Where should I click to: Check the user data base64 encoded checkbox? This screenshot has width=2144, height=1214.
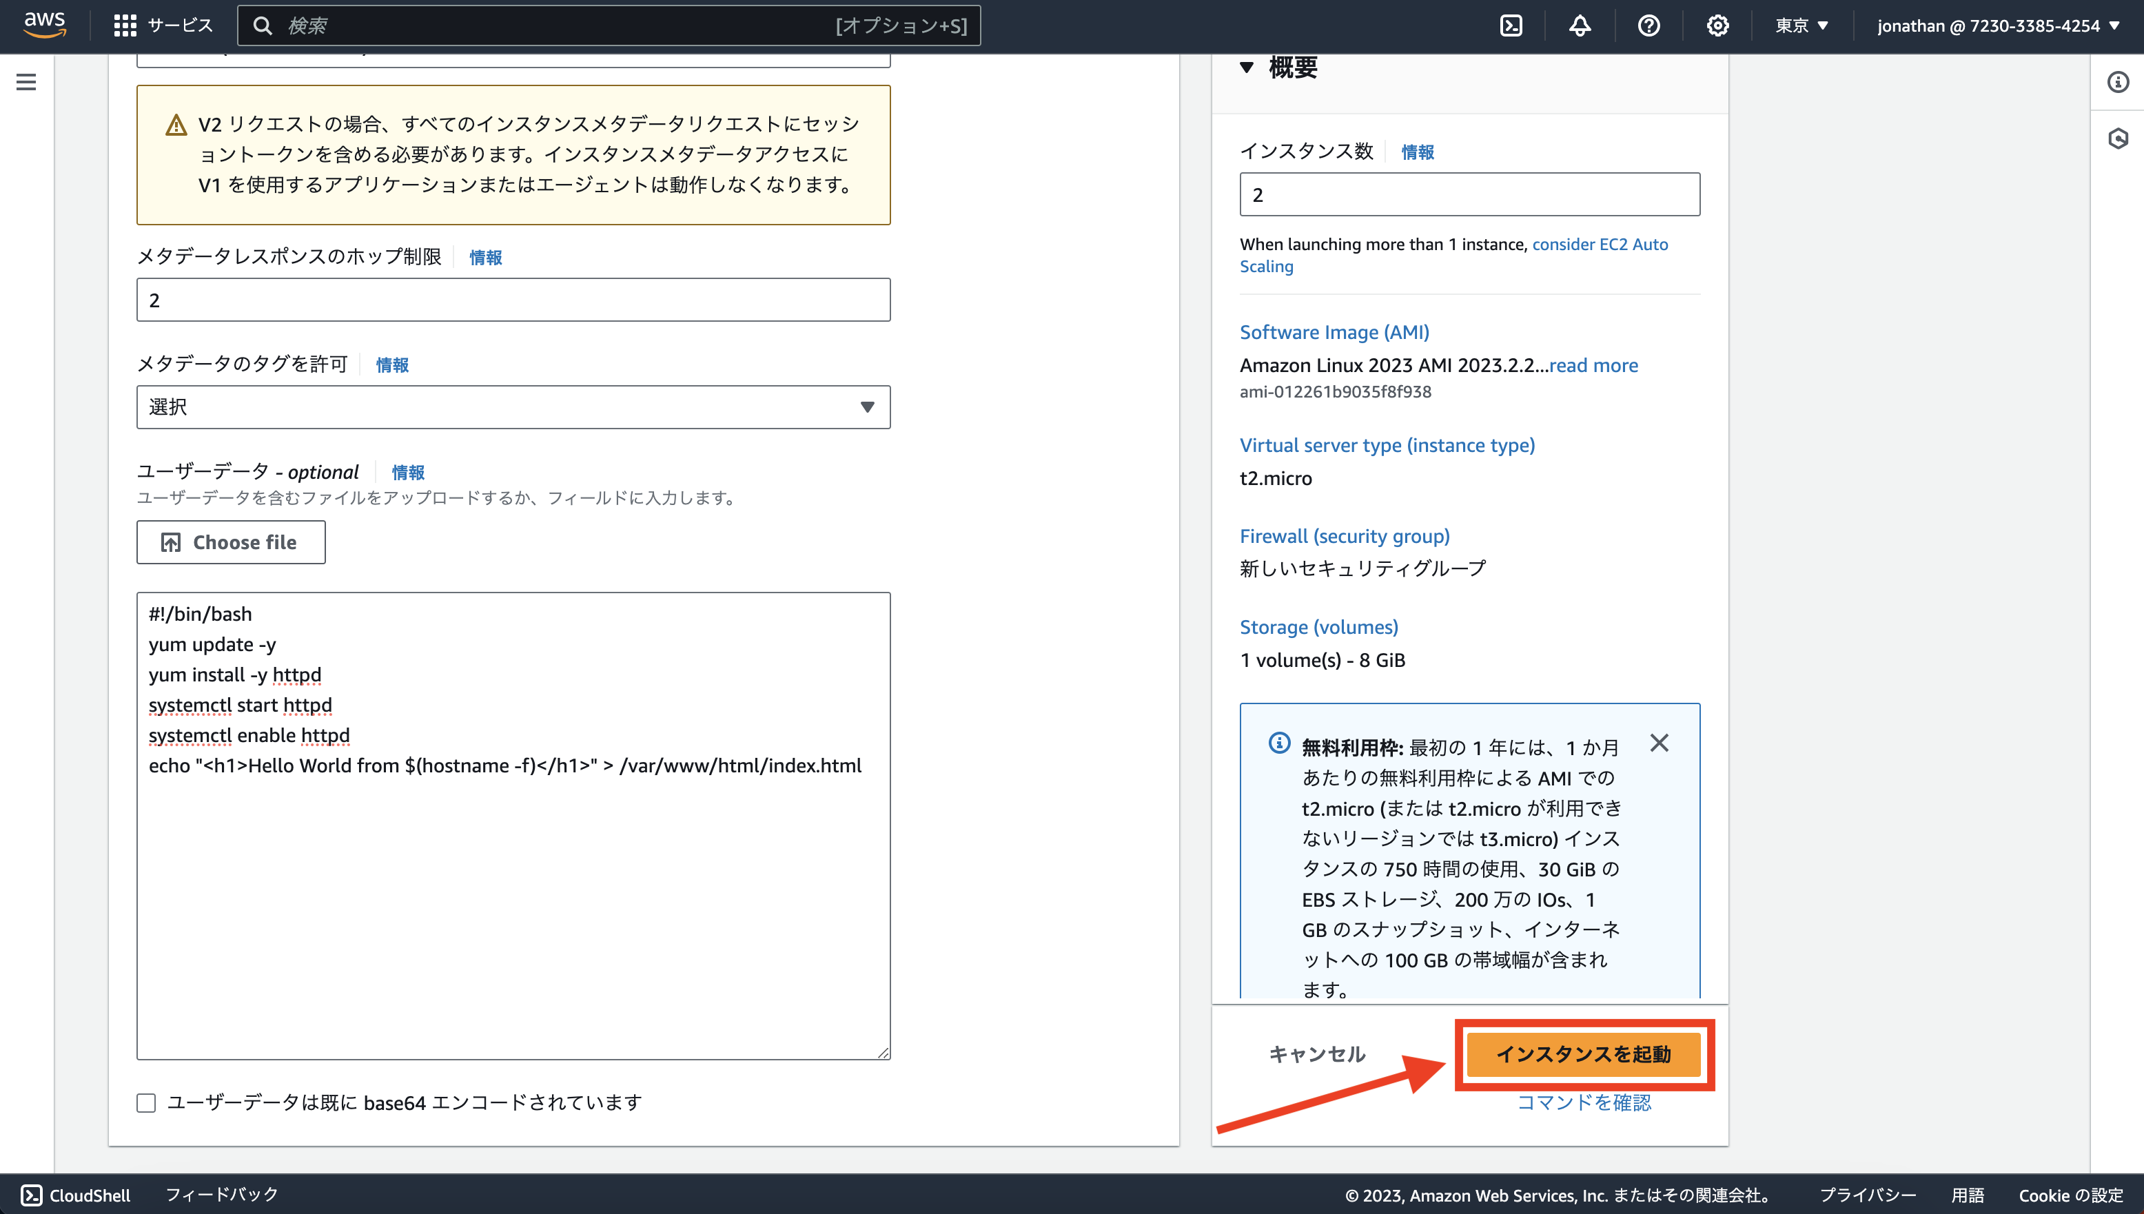click(146, 1102)
